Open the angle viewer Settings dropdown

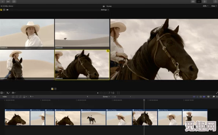point(105,10)
